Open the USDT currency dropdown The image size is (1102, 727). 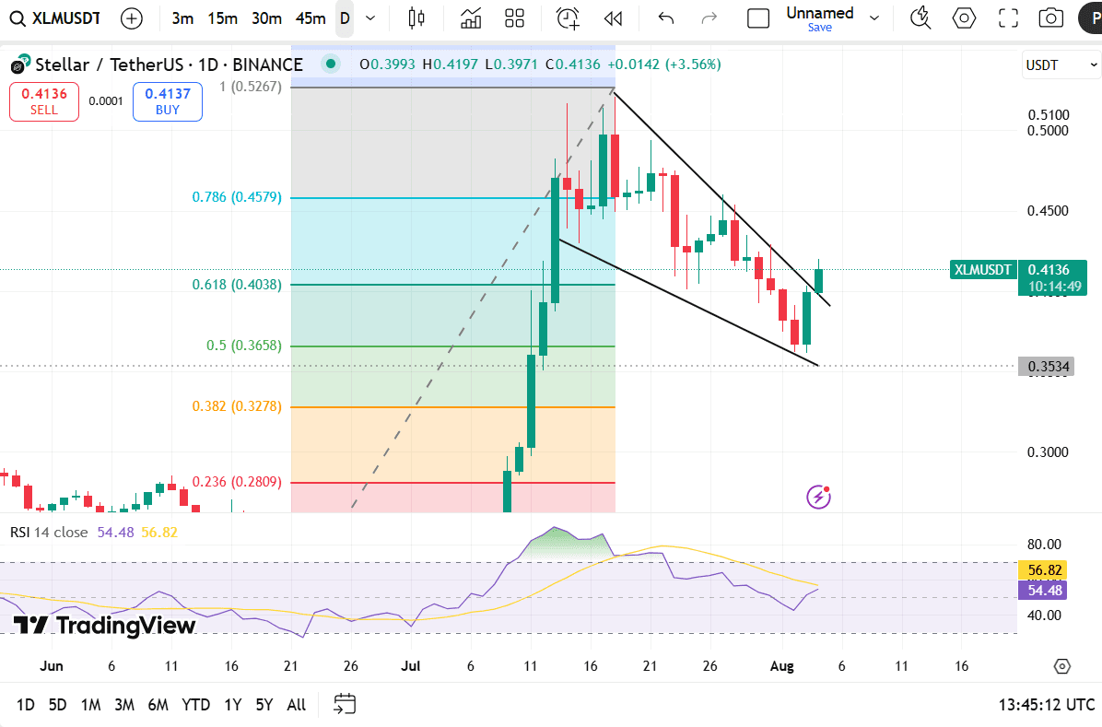1060,64
